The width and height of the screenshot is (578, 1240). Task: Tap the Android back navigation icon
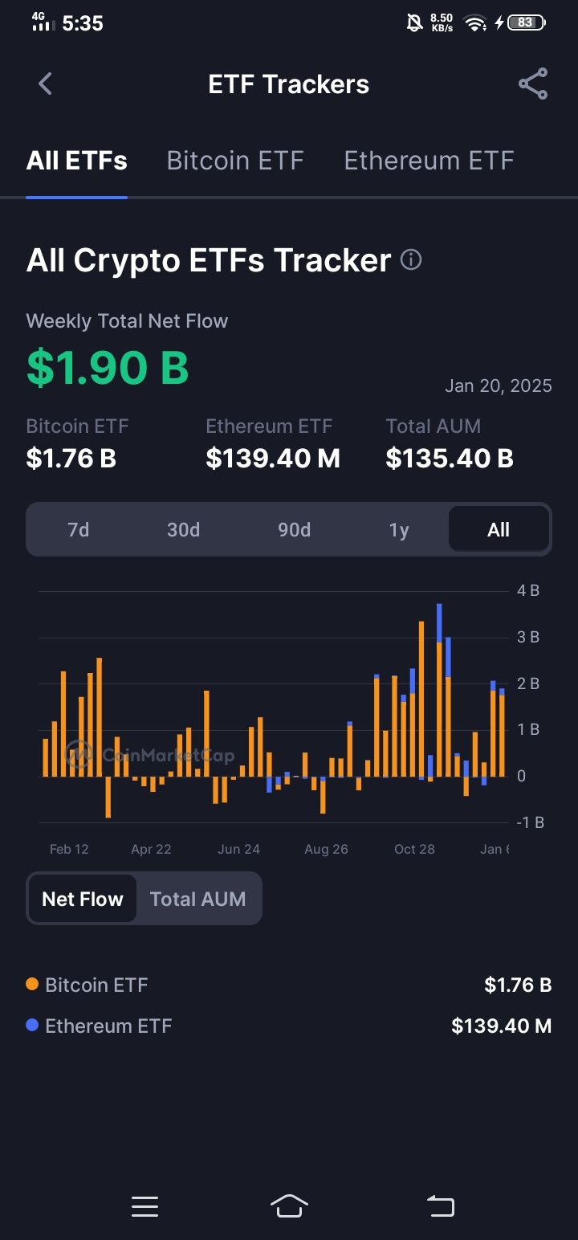(x=440, y=1205)
